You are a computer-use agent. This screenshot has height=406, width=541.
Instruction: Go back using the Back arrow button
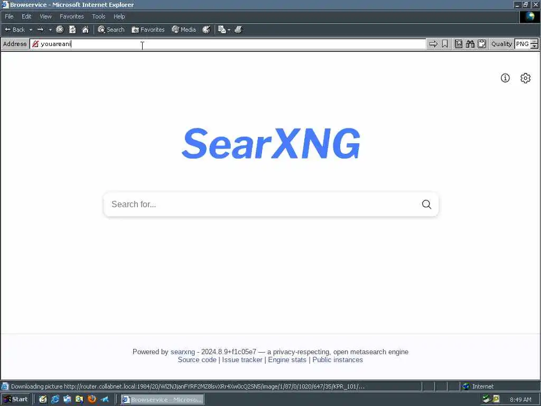(x=15, y=30)
